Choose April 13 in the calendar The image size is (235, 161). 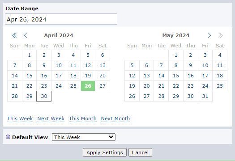(103, 65)
